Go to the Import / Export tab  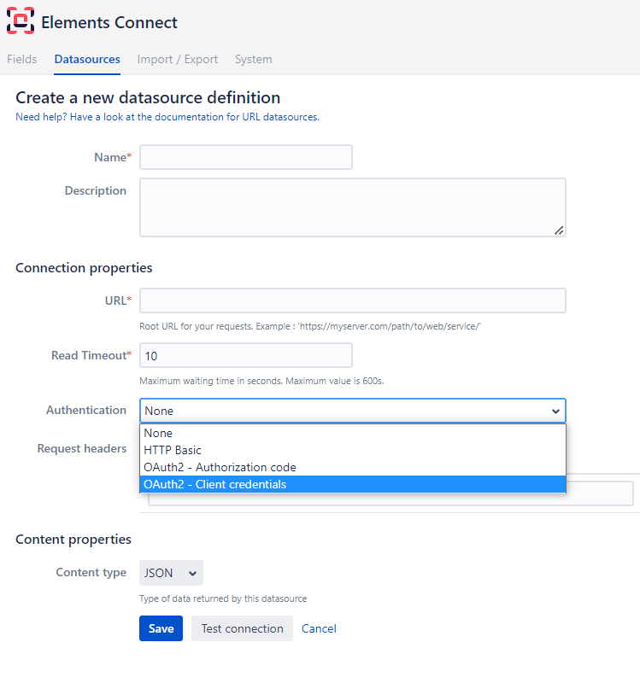click(x=177, y=60)
